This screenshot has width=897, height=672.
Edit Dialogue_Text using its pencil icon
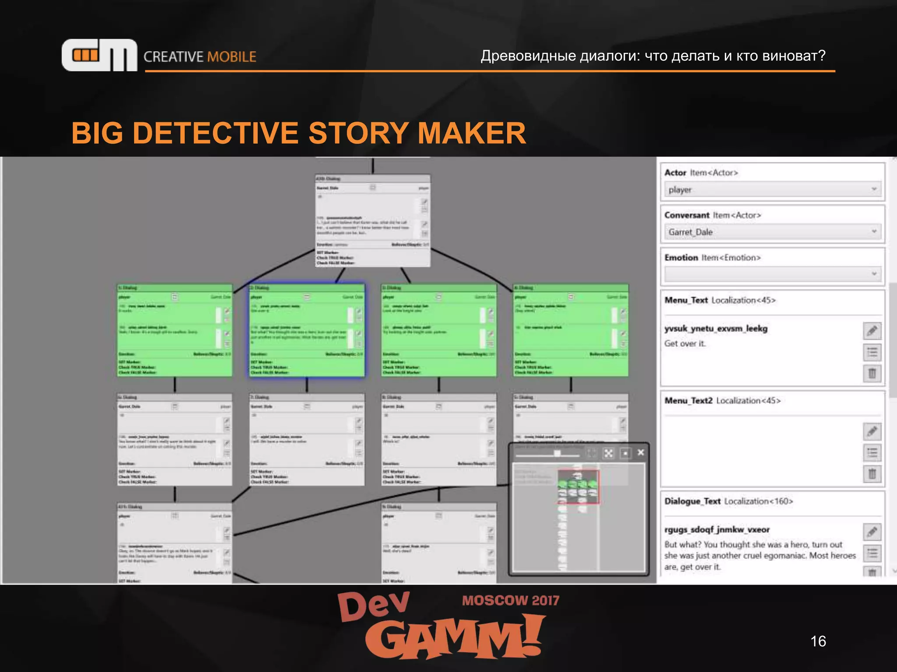(872, 532)
